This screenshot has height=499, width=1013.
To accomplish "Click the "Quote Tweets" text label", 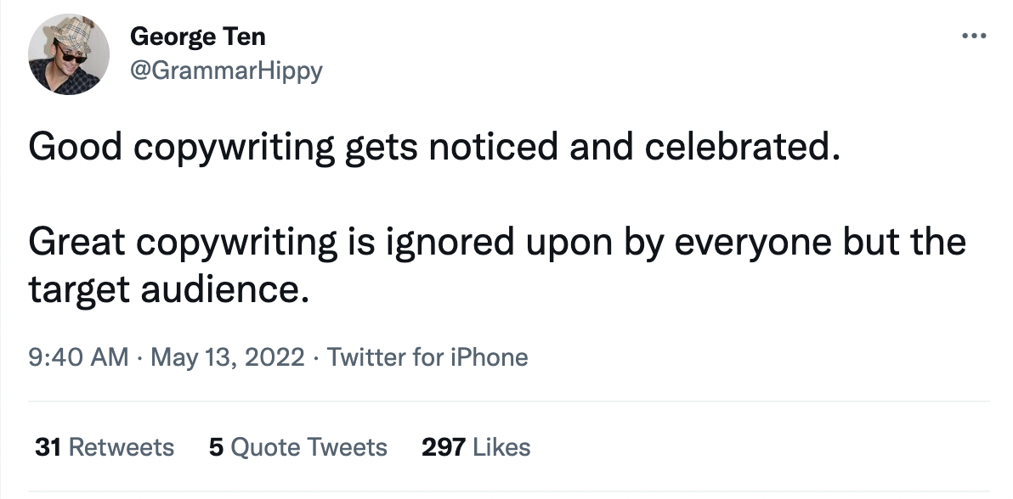I will [x=308, y=447].
